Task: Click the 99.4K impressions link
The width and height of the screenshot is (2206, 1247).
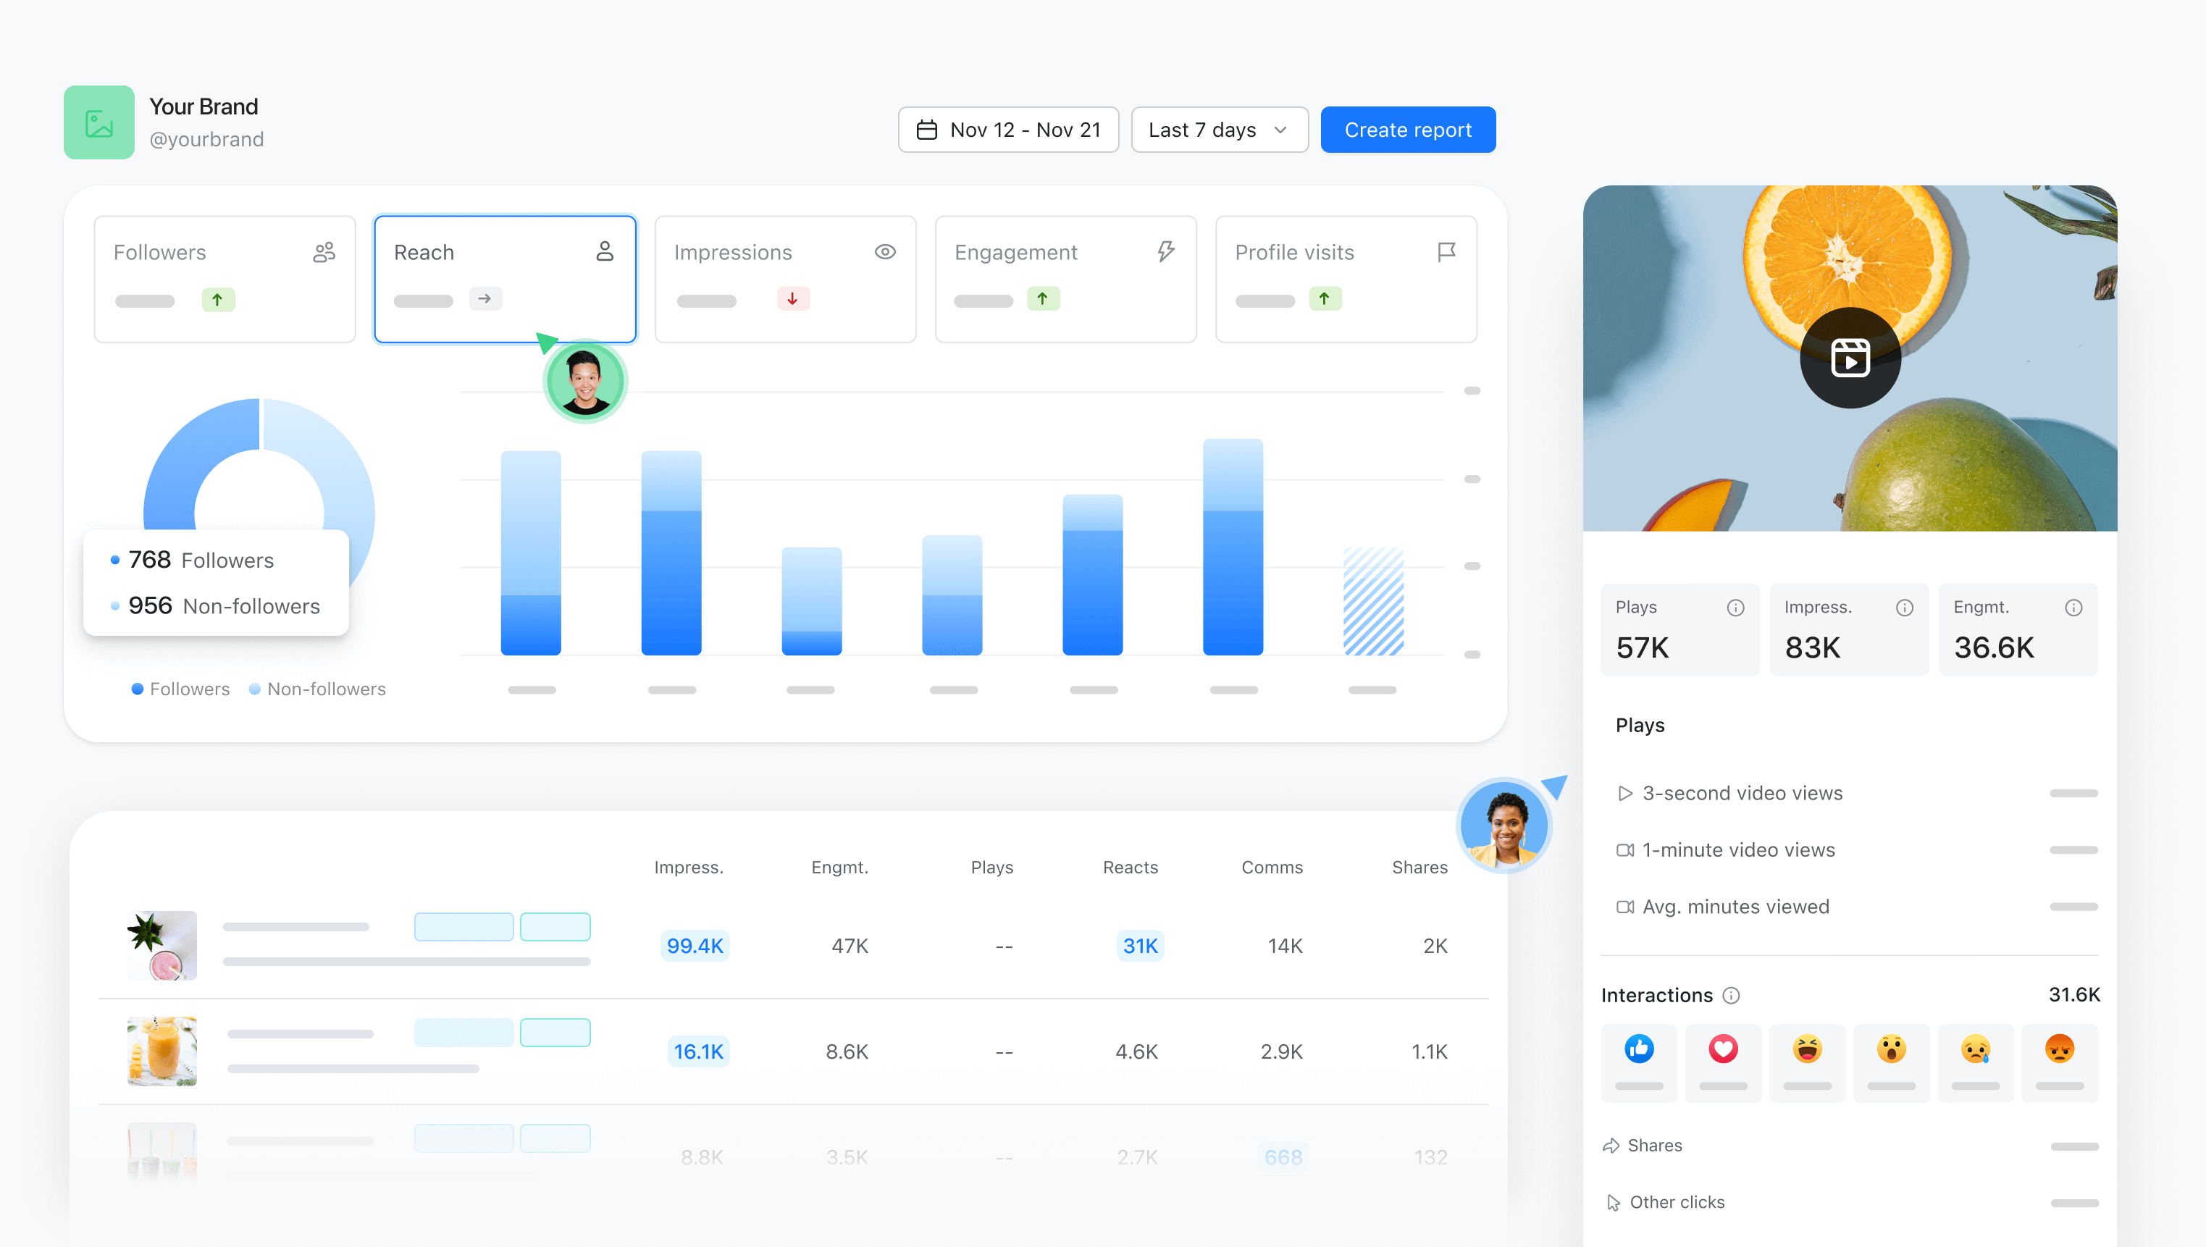Action: click(x=694, y=944)
